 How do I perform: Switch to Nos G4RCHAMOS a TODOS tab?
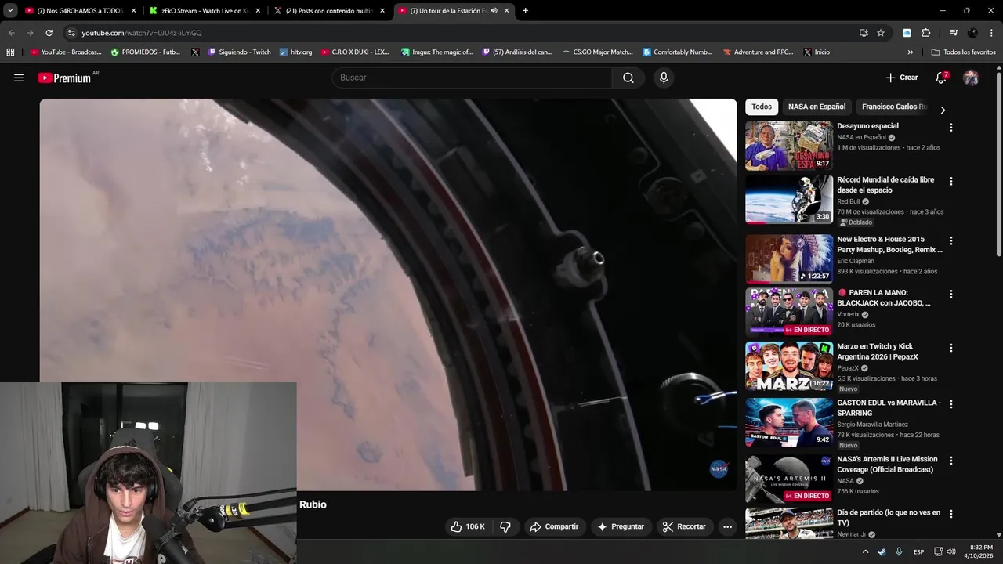pos(78,11)
